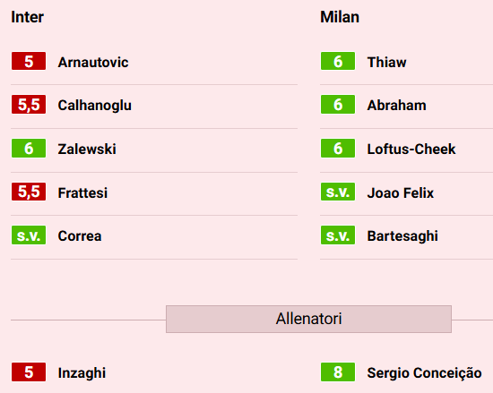Open player name Frattesi

[x=82, y=192]
